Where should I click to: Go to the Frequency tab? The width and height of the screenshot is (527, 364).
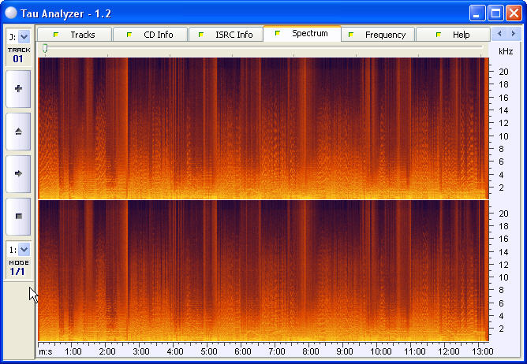(x=377, y=35)
